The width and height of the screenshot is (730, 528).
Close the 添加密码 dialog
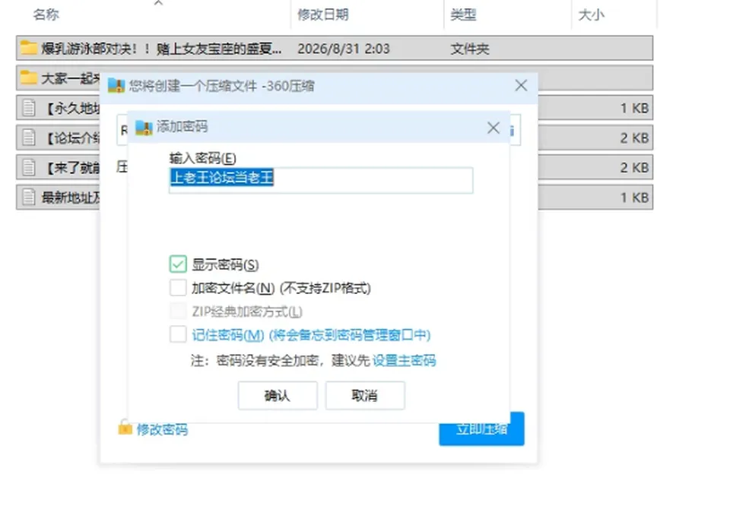click(x=494, y=128)
